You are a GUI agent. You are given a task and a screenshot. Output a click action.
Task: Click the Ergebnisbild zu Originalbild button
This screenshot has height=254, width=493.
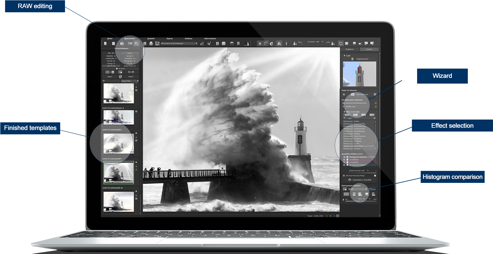point(361,180)
